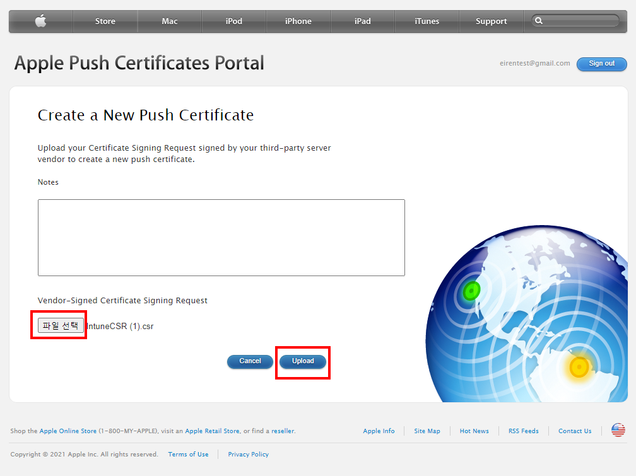Image resolution: width=636 pixels, height=476 pixels.
Task: Open the Site Map footer link
Action: pyautogui.click(x=427, y=431)
